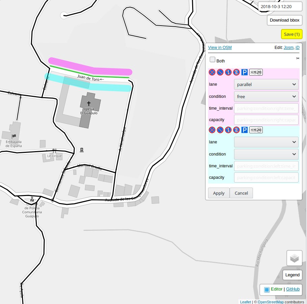
Task: Click the Download bbox button
Action: pyautogui.click(x=284, y=20)
